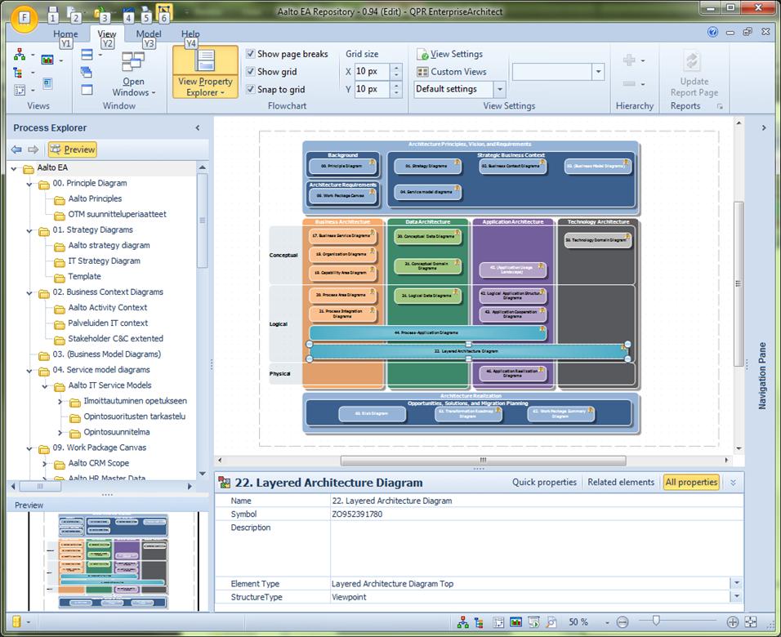Screen dimensions: 781x637
Task: Switch to Quick properties tab
Action: tap(544, 482)
